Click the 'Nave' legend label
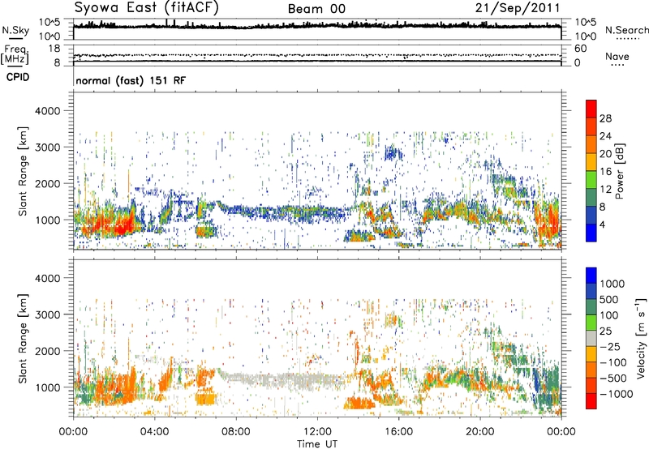 (x=617, y=56)
